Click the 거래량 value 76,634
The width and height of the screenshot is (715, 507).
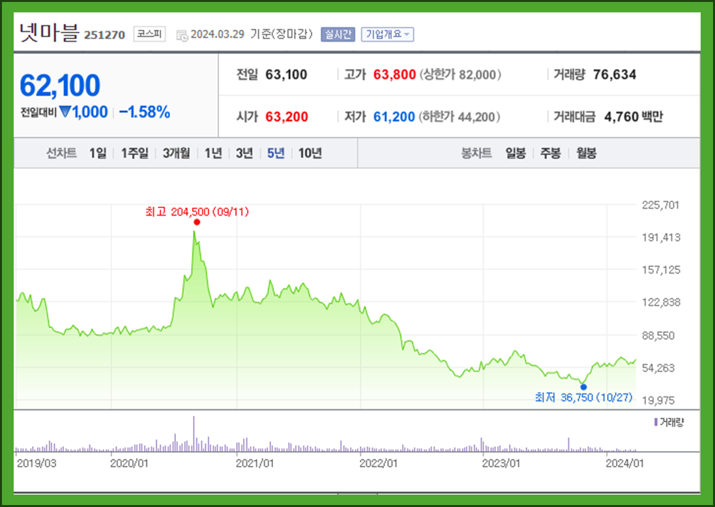point(615,74)
